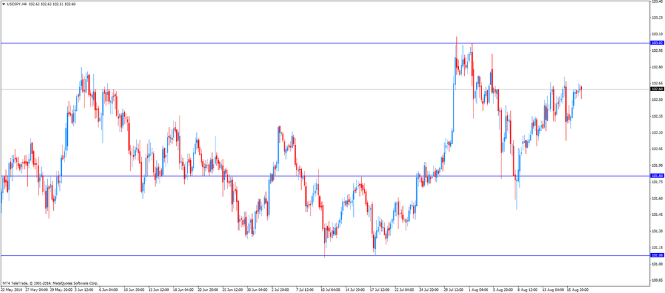Viewport: 665px width, 293px height.
Task: Click the 102.80 price axis value
Action: [x=657, y=67]
